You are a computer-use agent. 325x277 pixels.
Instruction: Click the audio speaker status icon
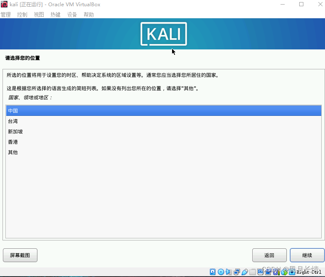[x=229, y=272]
